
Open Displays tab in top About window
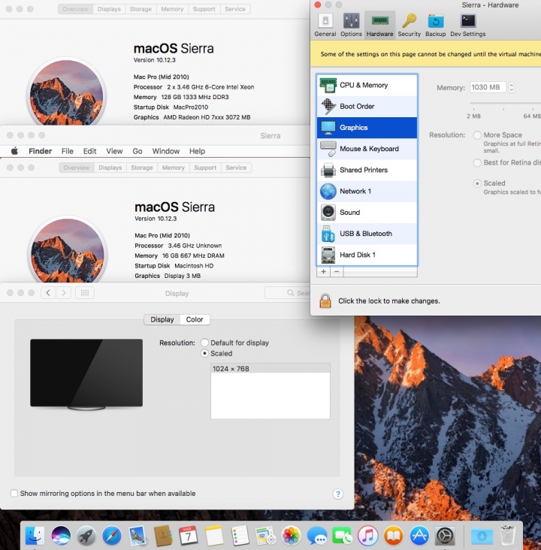coord(109,9)
